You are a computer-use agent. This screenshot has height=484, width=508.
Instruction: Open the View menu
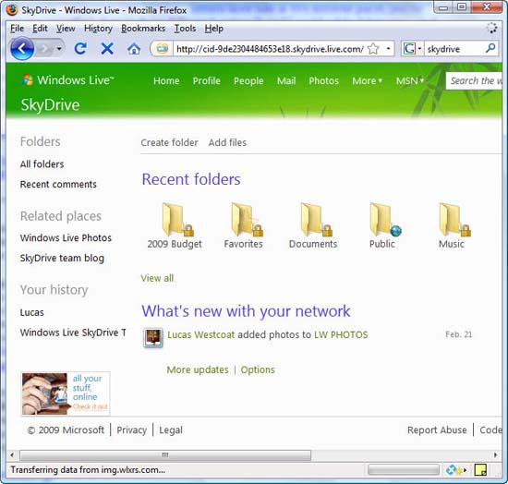point(66,29)
